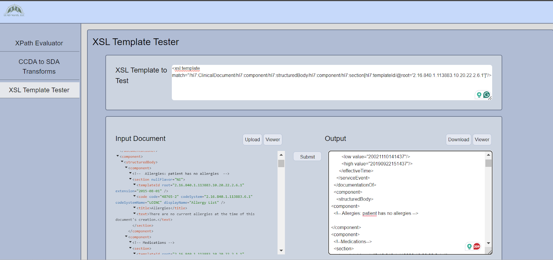The width and height of the screenshot is (553, 260).
Task: Click red 209 suggestions badge in Output
Action: [x=477, y=246]
